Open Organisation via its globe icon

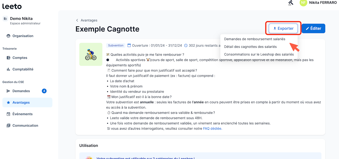(8, 36)
